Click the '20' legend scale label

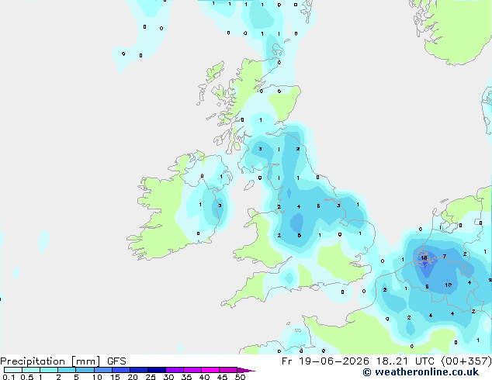point(133,377)
